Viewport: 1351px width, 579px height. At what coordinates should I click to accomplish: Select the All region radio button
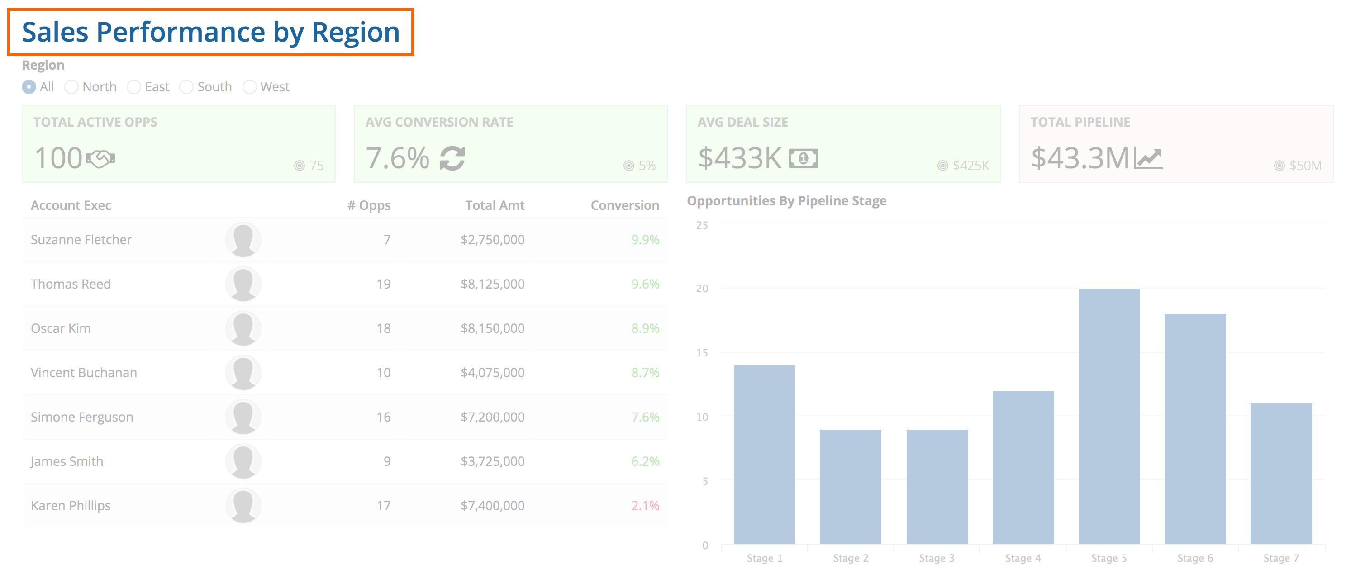point(29,86)
